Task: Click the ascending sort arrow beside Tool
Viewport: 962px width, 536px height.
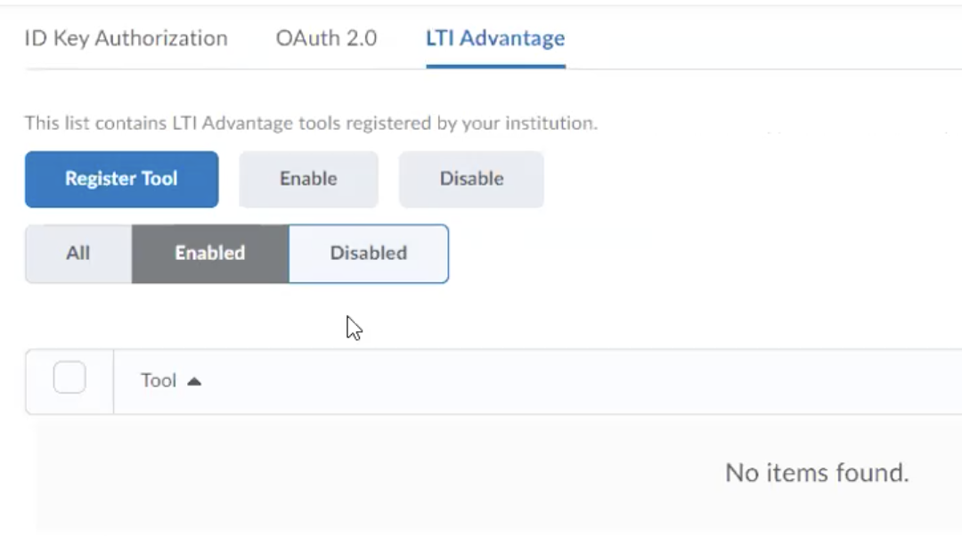Action: point(194,381)
